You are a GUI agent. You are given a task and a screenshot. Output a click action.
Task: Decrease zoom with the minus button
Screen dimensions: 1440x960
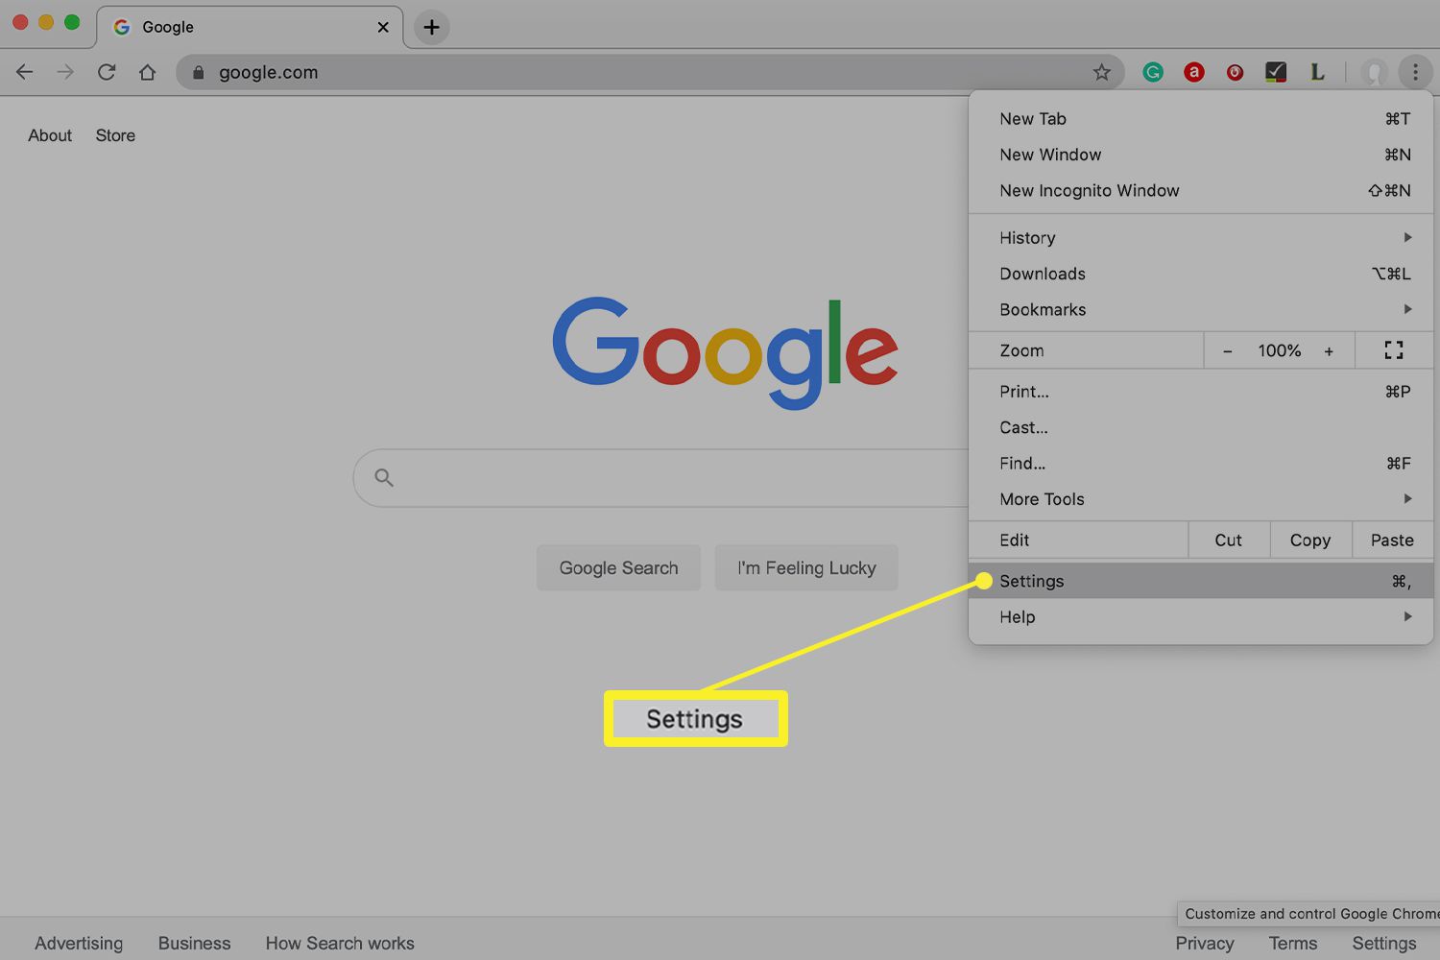pyautogui.click(x=1227, y=351)
